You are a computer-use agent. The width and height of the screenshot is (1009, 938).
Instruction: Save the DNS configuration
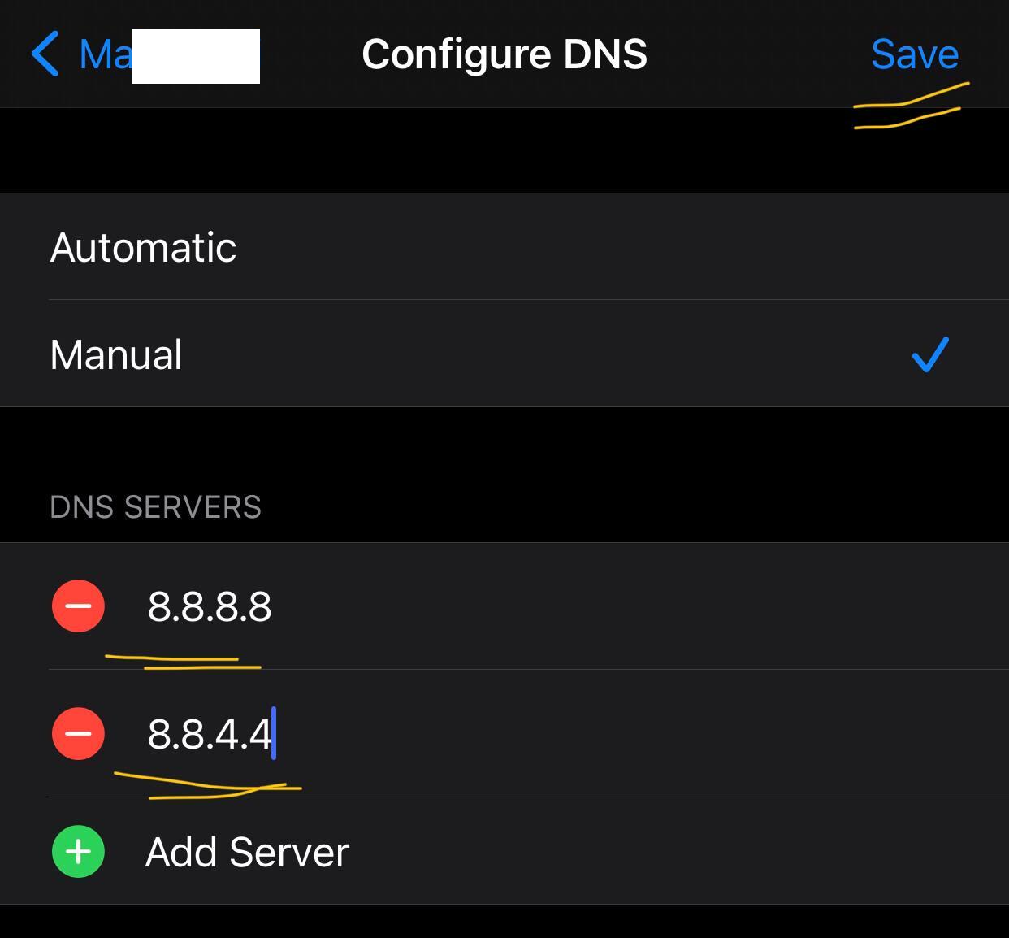coord(914,54)
